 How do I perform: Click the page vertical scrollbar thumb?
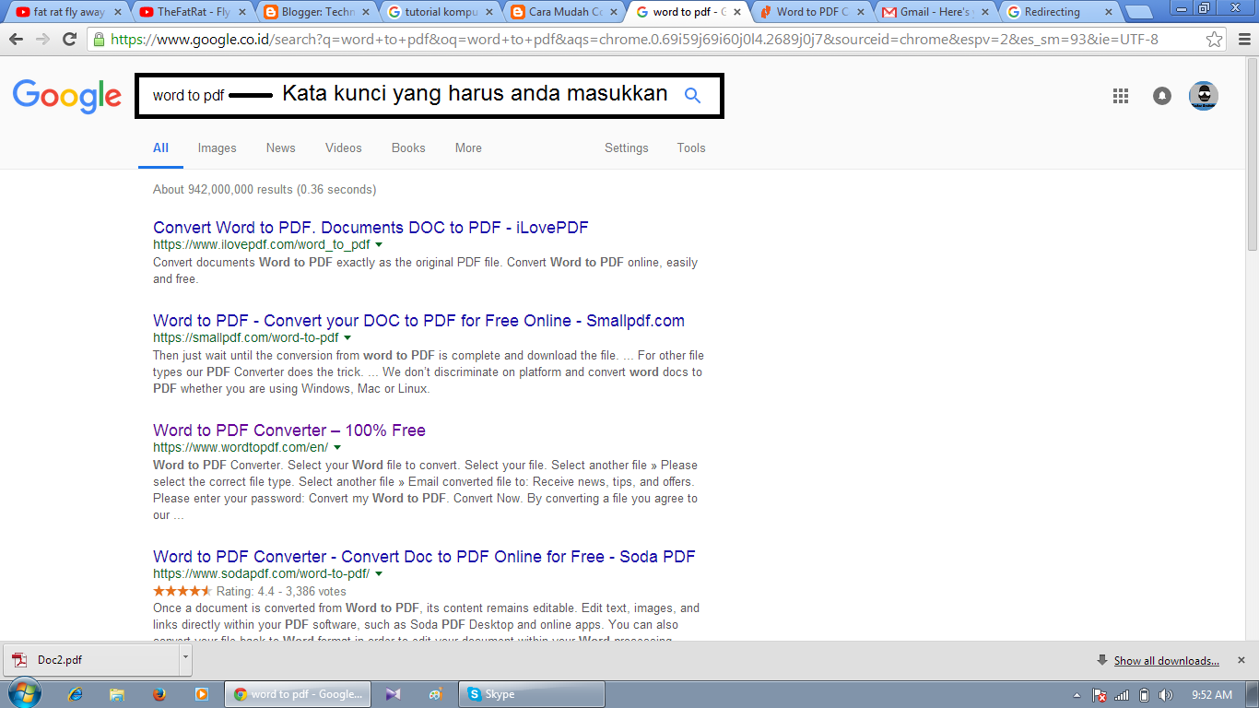click(1252, 155)
